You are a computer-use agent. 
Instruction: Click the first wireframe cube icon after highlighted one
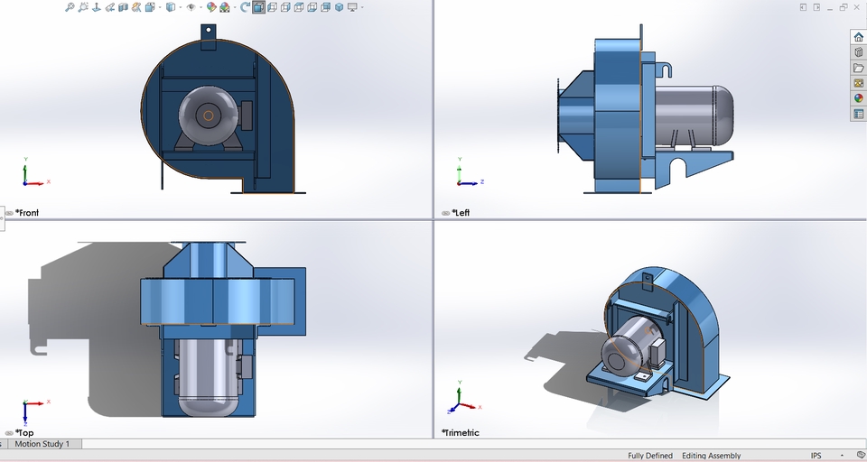point(272,7)
